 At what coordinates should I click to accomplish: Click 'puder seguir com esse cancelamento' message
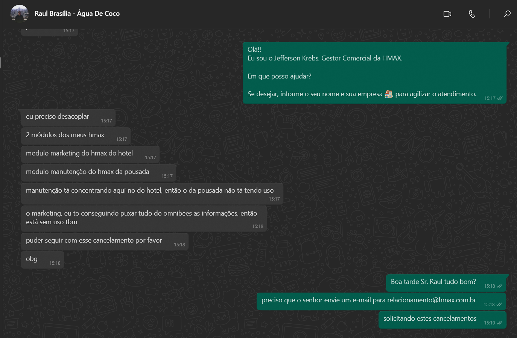click(x=94, y=241)
